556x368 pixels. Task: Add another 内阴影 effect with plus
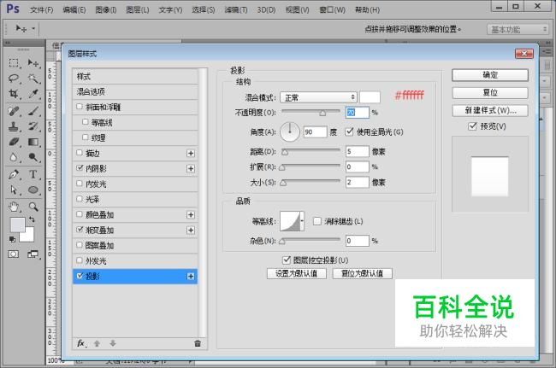click(x=191, y=168)
